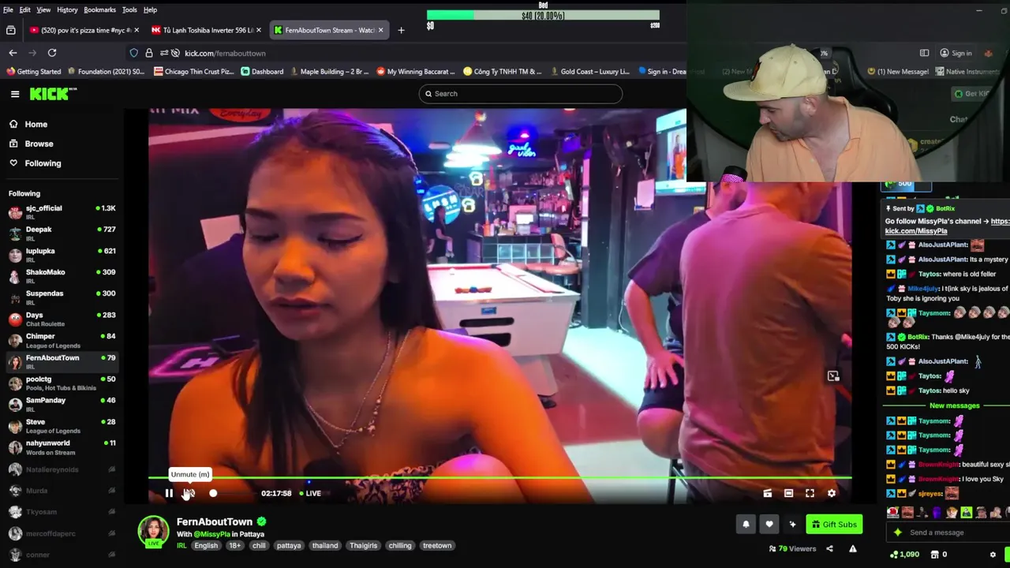
Task: Share the stream via share icon
Action: click(x=829, y=548)
